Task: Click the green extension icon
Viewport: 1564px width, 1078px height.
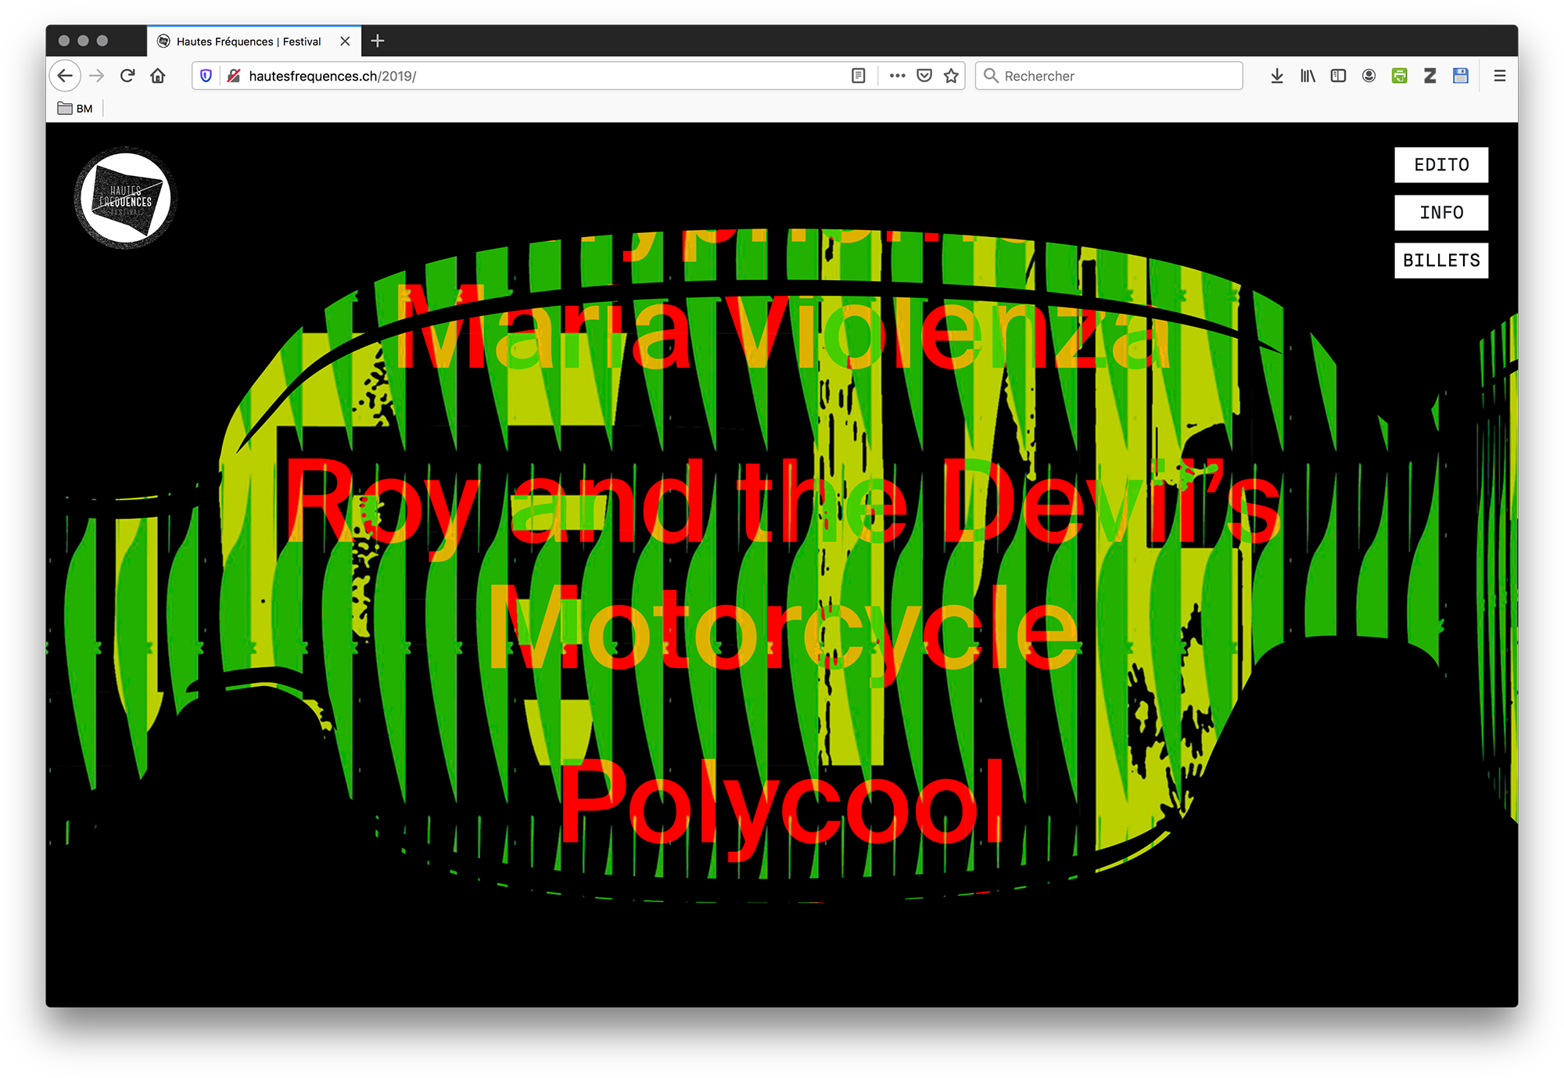Action: (x=1400, y=76)
